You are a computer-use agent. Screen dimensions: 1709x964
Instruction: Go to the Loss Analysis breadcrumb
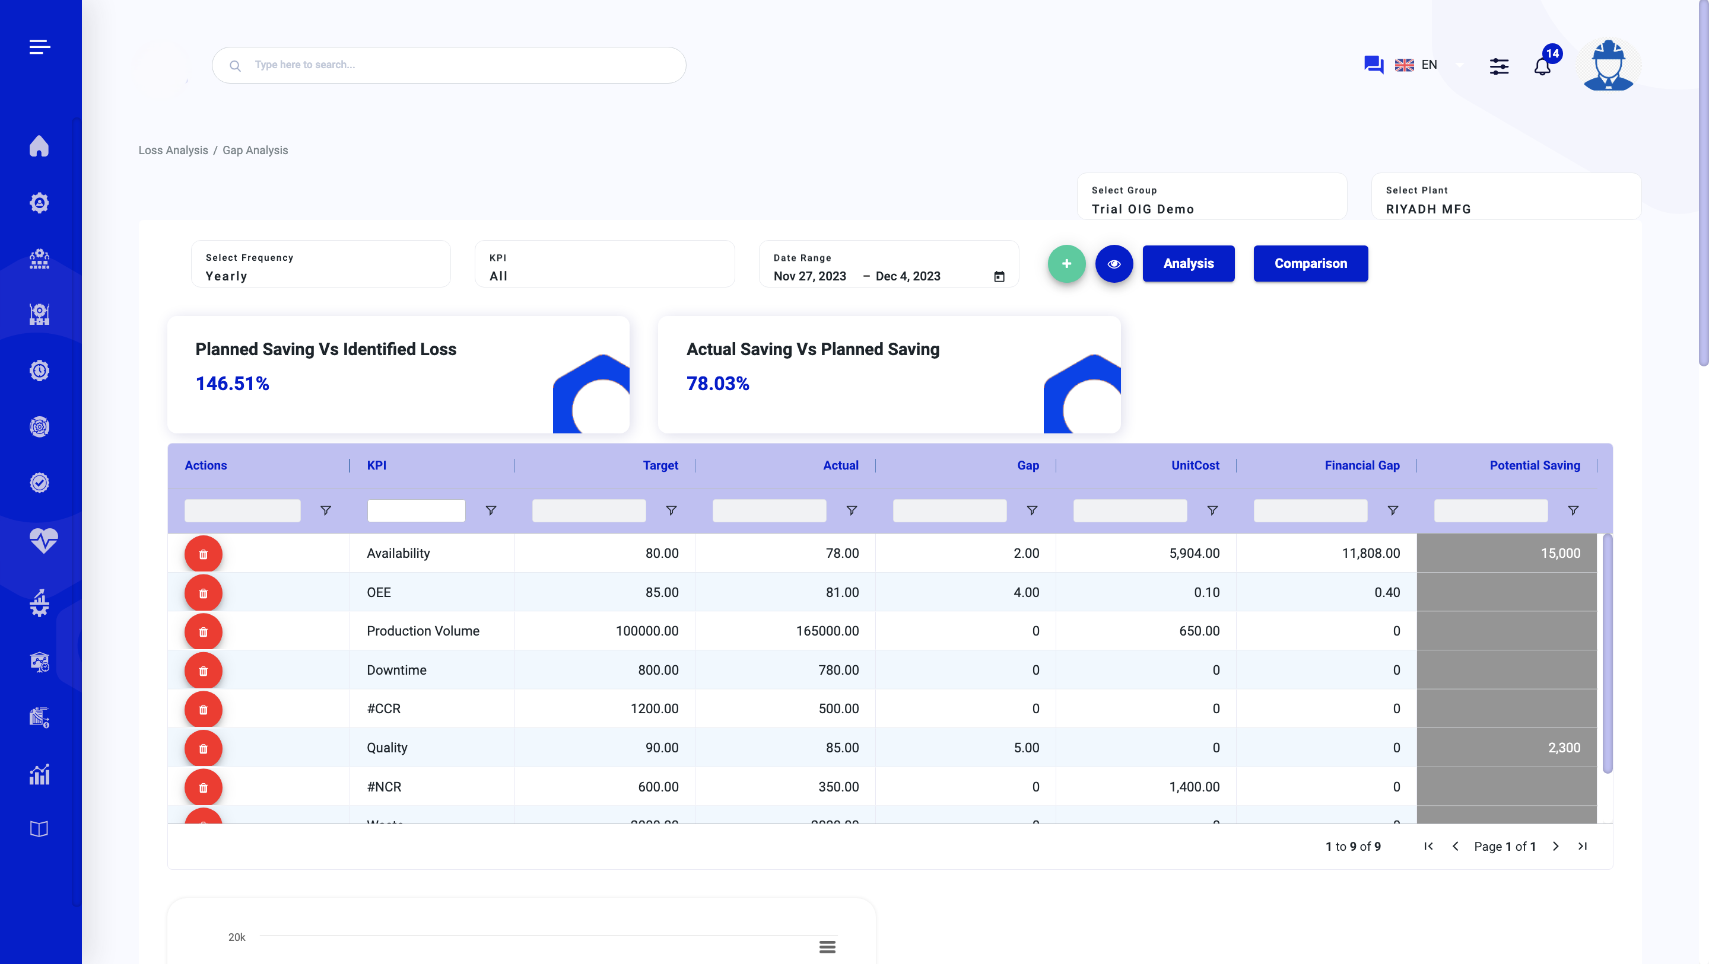(x=173, y=151)
